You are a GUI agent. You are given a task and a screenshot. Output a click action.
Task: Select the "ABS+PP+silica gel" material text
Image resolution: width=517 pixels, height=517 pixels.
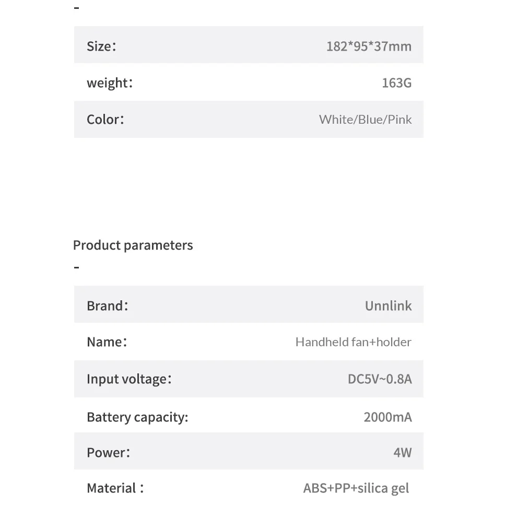pyautogui.click(x=356, y=488)
